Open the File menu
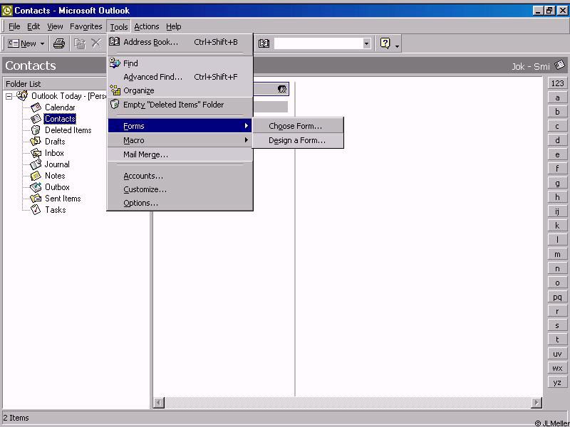The width and height of the screenshot is (570, 427). 14,26
